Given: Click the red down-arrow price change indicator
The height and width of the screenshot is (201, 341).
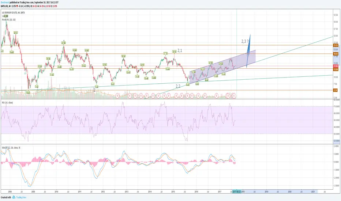Looking at the screenshot, I should coord(17,6).
